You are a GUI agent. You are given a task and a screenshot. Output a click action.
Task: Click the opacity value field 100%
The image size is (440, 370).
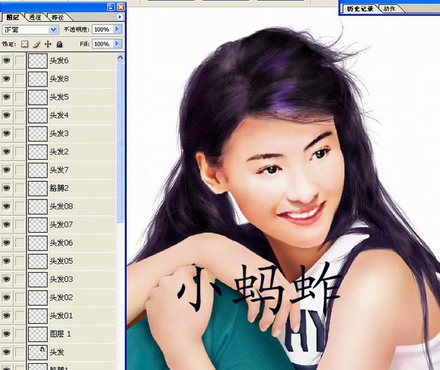[102, 30]
